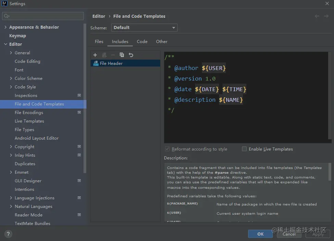334x241 pixels.
Task: Open Live Templates settings
Action: 29,121
